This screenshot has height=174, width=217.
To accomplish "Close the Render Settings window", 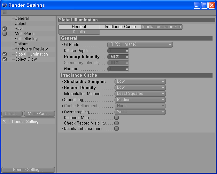I will [212, 5].
